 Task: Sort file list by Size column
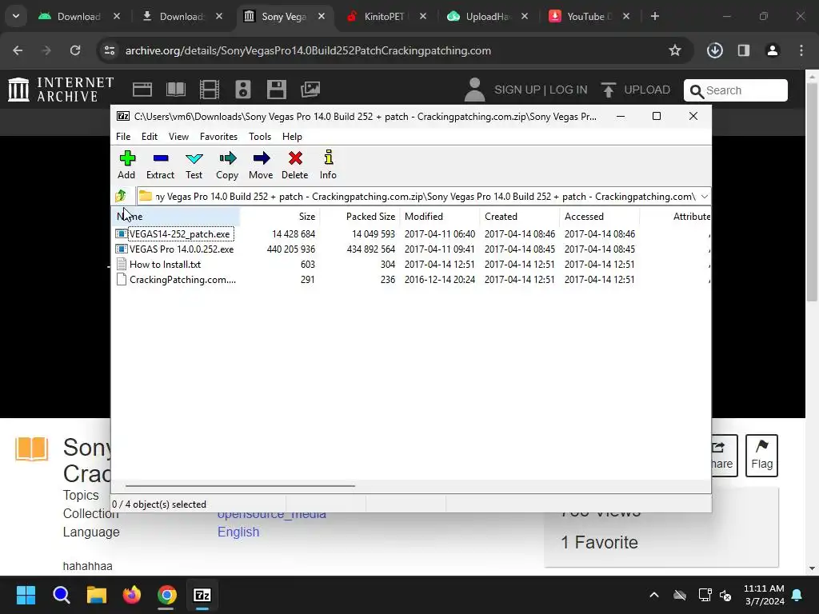pyautogui.click(x=280, y=216)
